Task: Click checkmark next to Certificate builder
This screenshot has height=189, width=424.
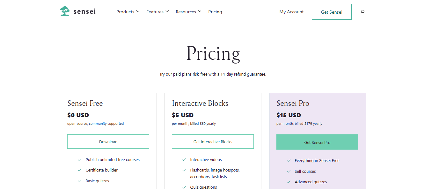Action: point(80,170)
